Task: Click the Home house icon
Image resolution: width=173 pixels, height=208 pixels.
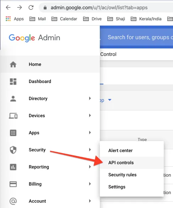Action: click(13, 64)
